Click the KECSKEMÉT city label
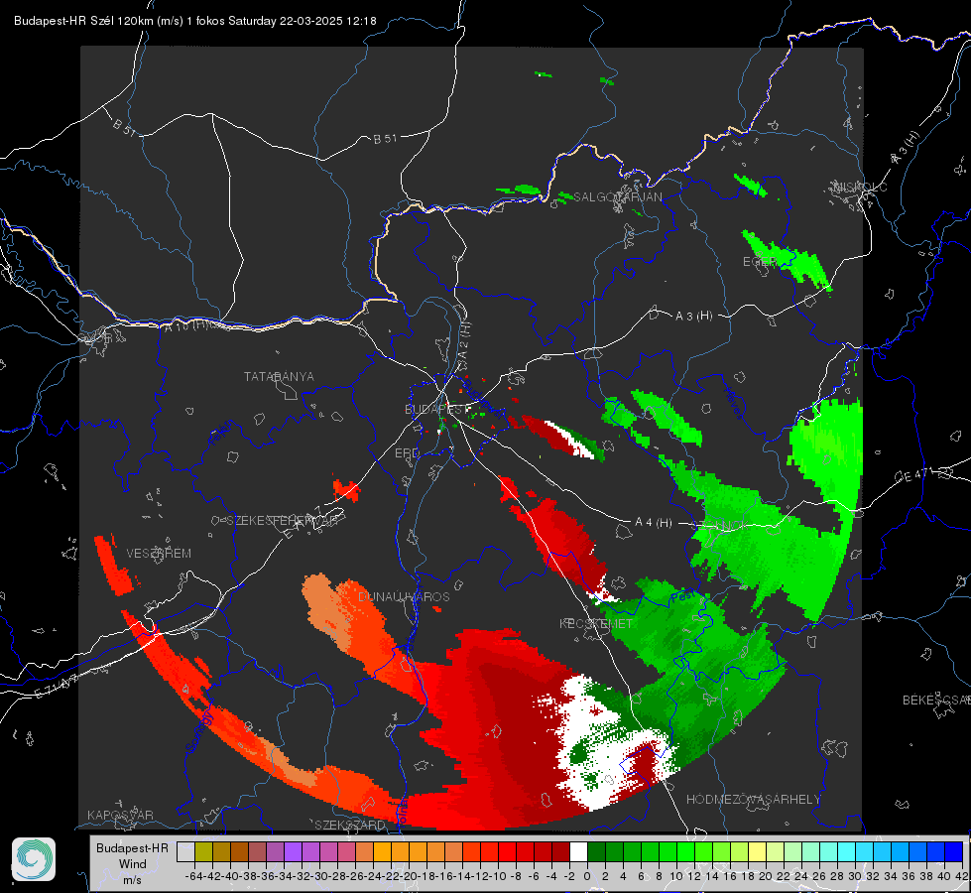Image resolution: width=971 pixels, height=893 pixels. point(596,623)
